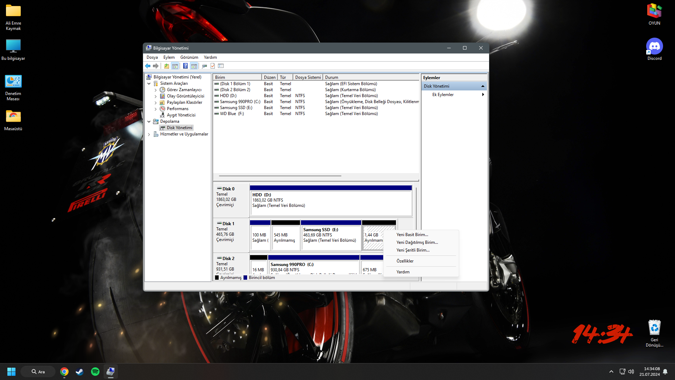Click the Disk 0 label panel
675x380 pixels.
(231, 200)
